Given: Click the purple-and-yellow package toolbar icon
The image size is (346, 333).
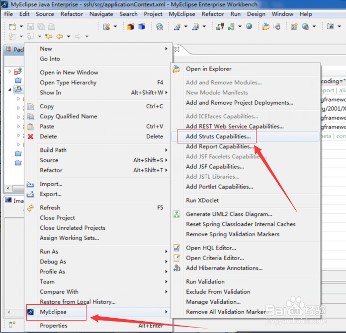Looking at the screenshot, I should coord(131,27).
